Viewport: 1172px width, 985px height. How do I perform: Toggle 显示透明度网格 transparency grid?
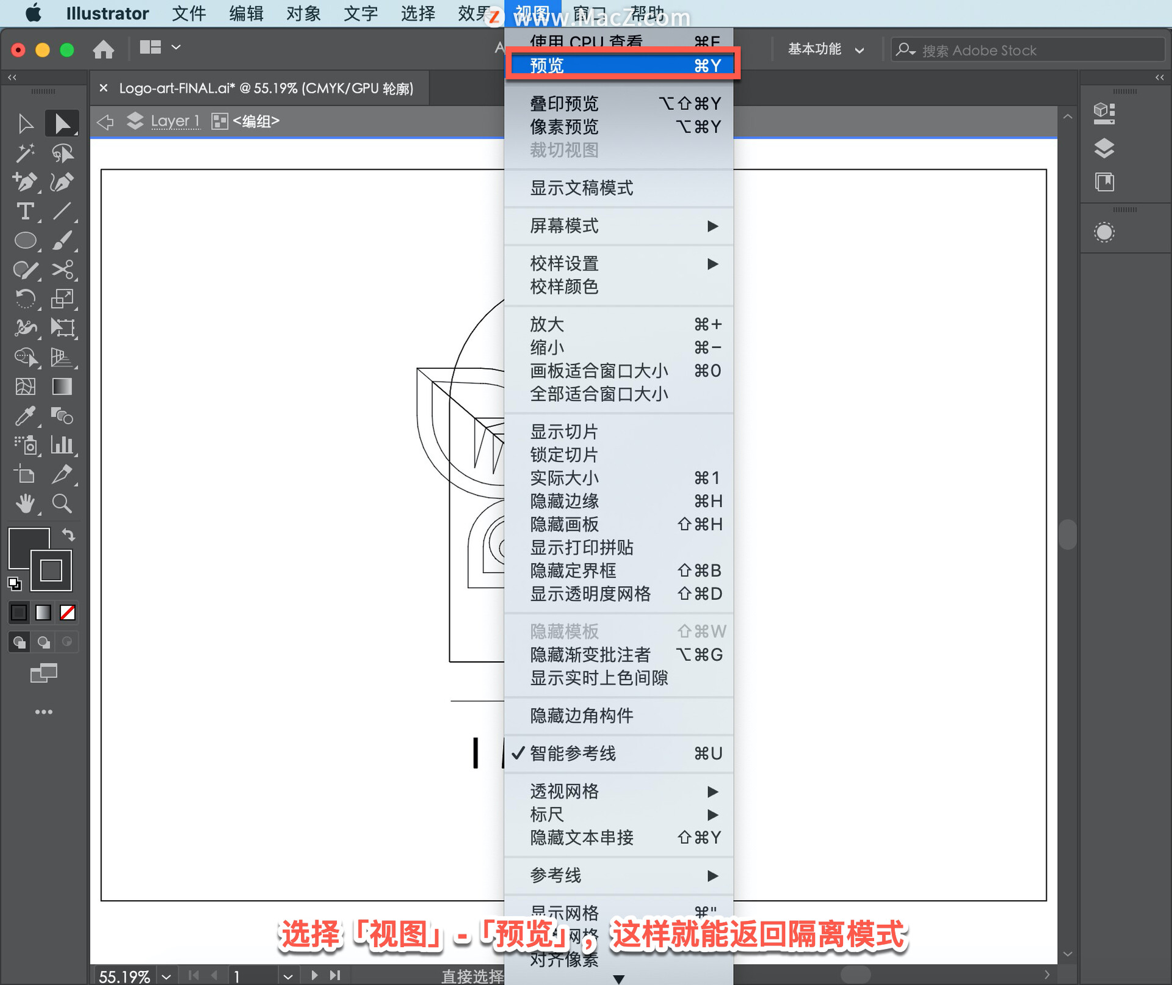pyautogui.click(x=619, y=594)
